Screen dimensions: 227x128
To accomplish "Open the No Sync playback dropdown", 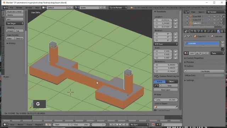I will (x=139, y=124).
